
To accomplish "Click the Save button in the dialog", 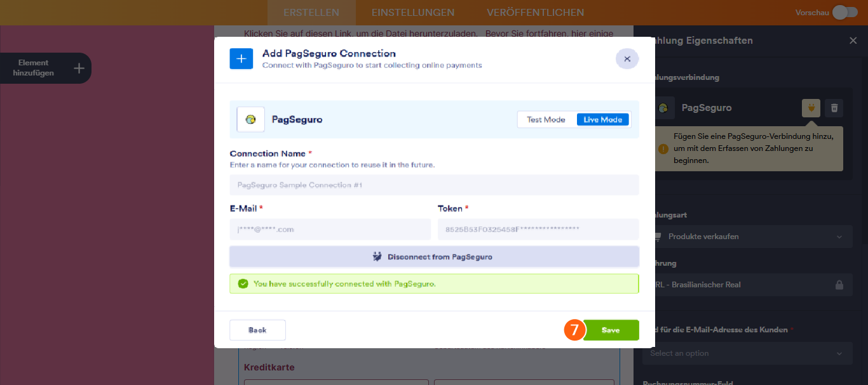I will (611, 330).
